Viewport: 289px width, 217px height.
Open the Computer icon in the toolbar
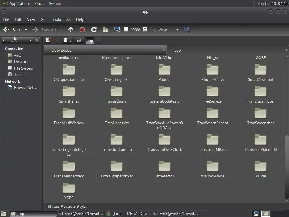pyautogui.click(x=117, y=30)
